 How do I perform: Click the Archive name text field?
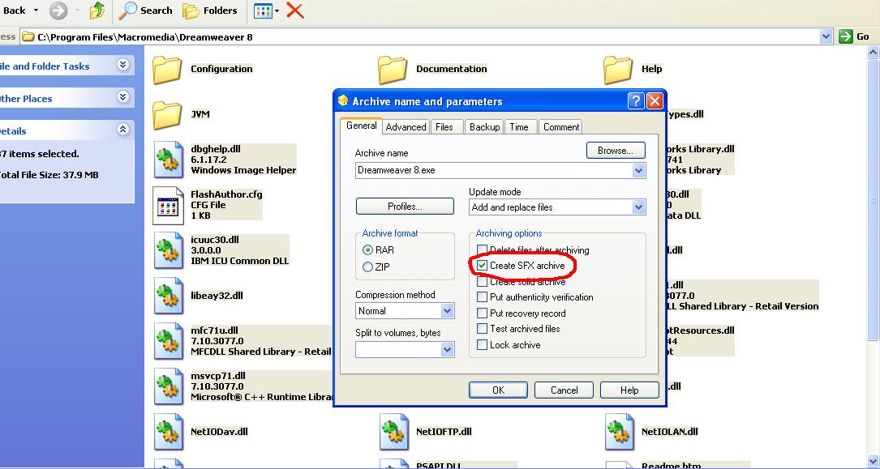[x=494, y=170]
